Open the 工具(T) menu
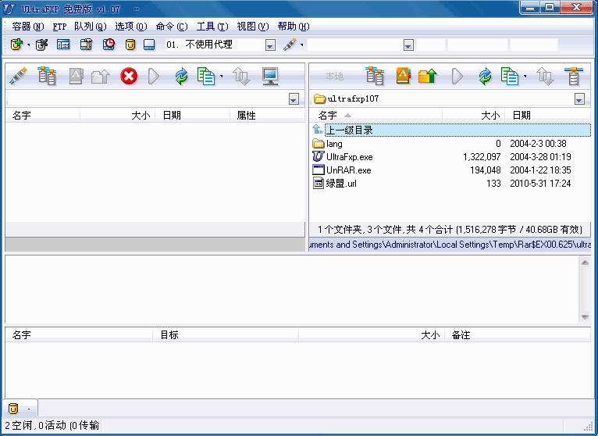 tap(212, 27)
